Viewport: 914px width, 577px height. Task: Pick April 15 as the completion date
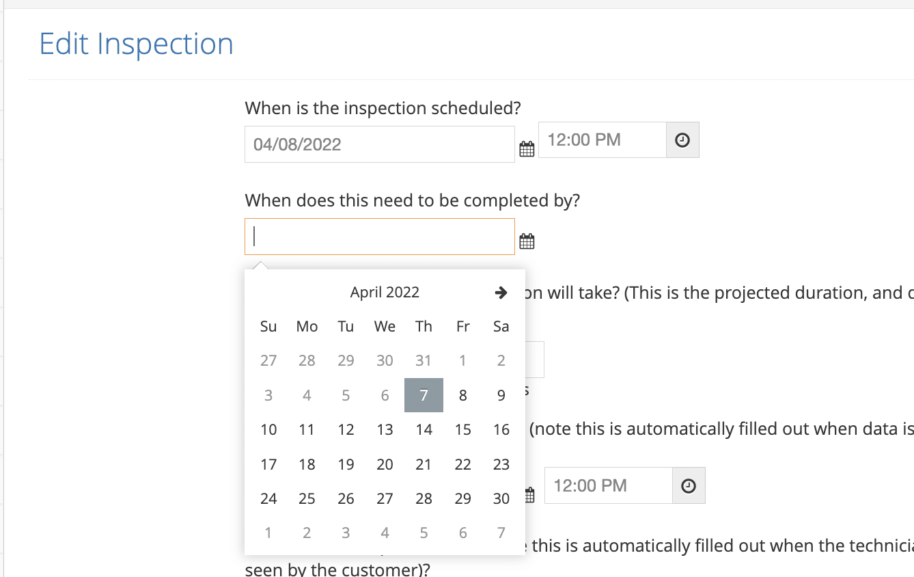point(462,429)
